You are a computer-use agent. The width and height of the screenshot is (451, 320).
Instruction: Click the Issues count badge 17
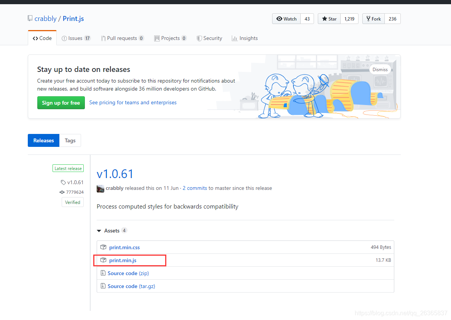pos(88,38)
